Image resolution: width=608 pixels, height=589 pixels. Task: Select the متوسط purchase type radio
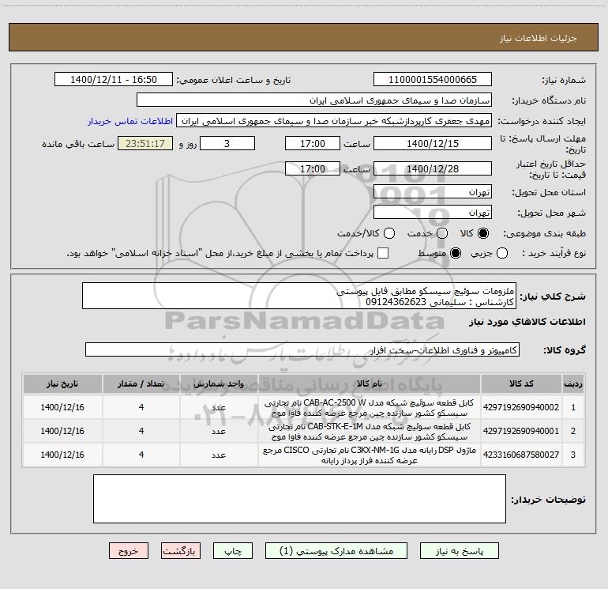(x=456, y=253)
